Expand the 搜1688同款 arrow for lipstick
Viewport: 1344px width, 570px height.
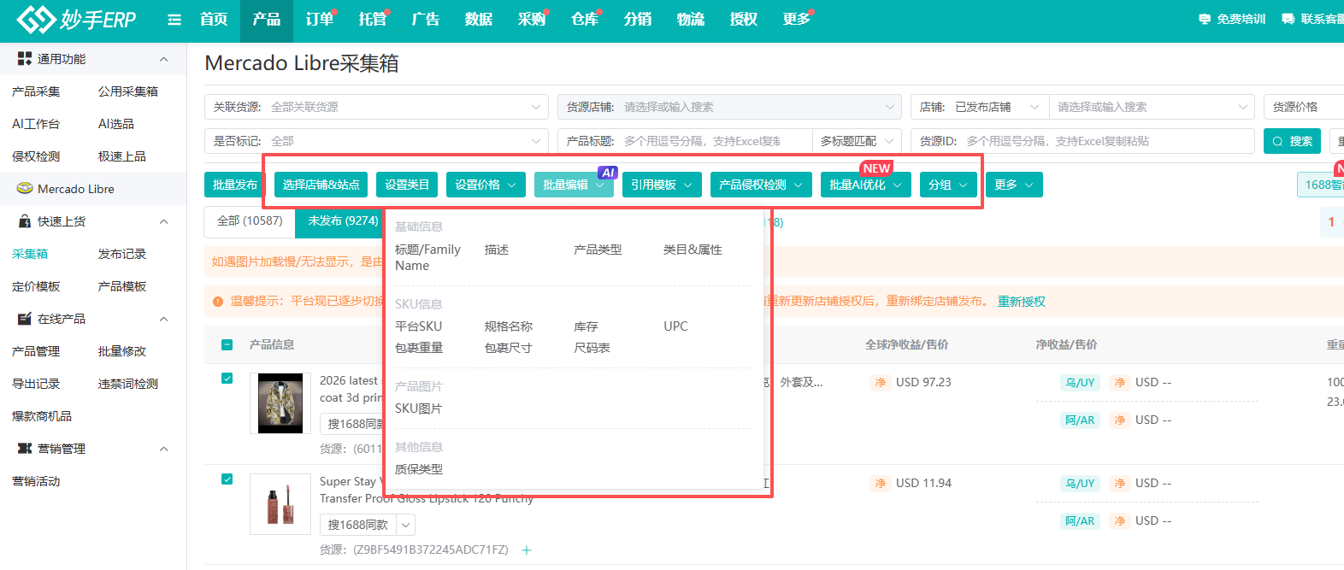point(406,525)
